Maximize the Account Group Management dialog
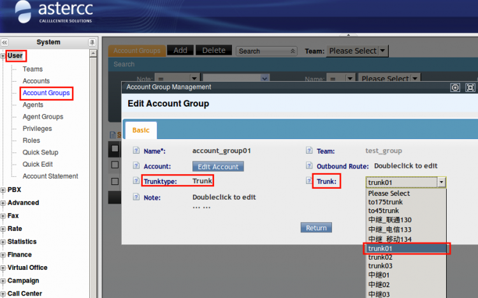The image size is (478, 298). [470, 87]
